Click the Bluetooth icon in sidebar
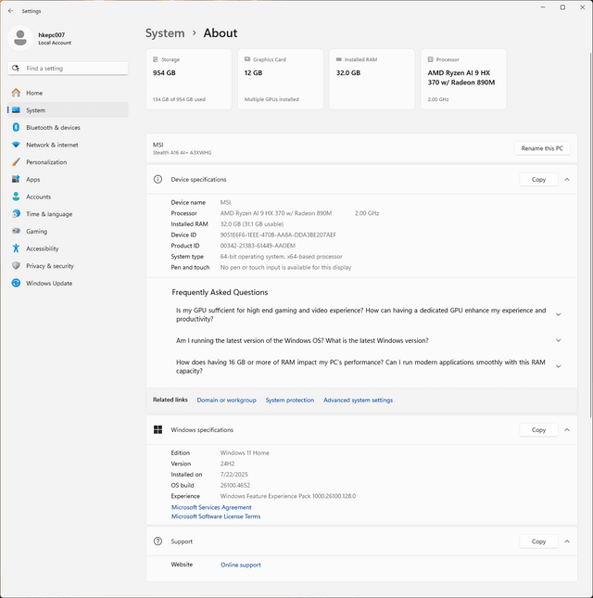The width and height of the screenshot is (593, 598). click(16, 127)
